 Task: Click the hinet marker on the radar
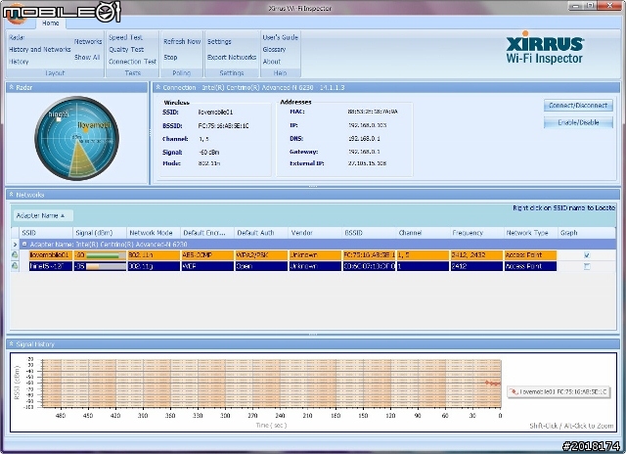click(x=59, y=119)
